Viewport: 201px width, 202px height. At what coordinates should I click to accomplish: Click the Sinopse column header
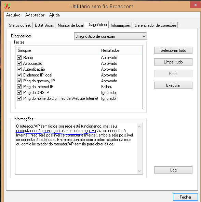tap(57, 50)
